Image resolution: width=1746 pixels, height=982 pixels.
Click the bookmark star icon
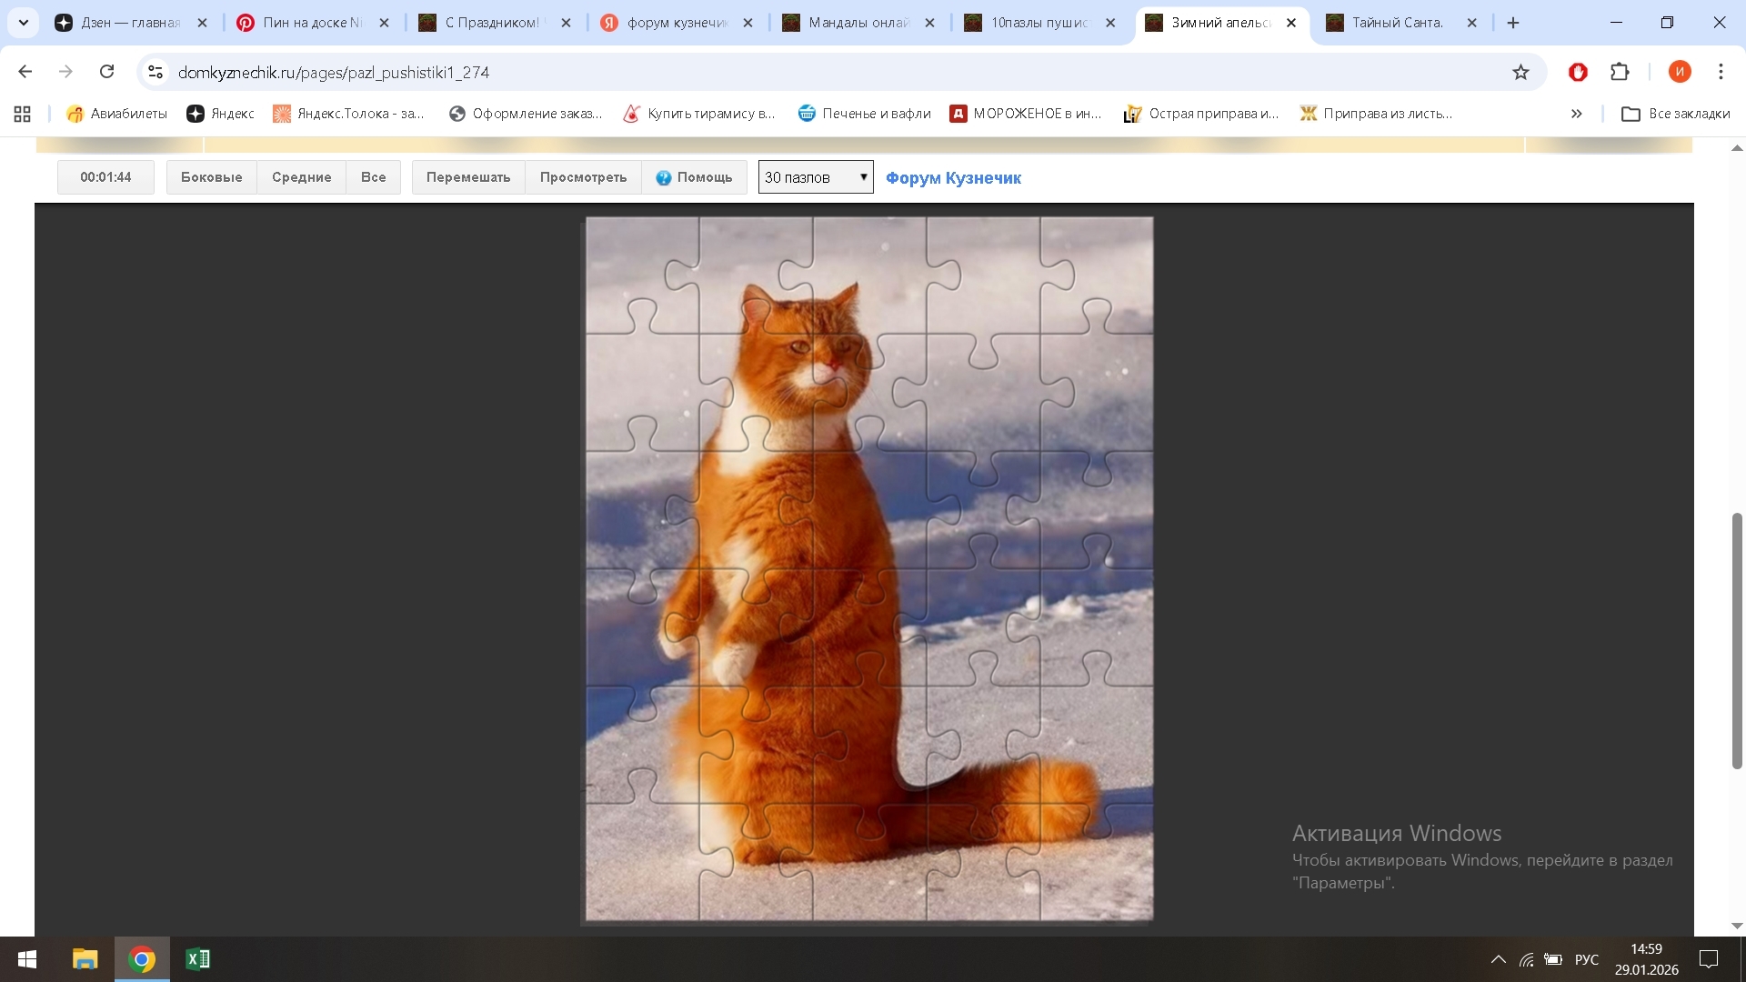(1520, 72)
